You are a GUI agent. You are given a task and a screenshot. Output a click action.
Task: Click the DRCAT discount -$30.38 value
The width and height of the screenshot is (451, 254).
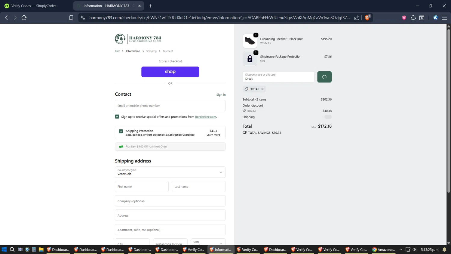[x=326, y=111]
